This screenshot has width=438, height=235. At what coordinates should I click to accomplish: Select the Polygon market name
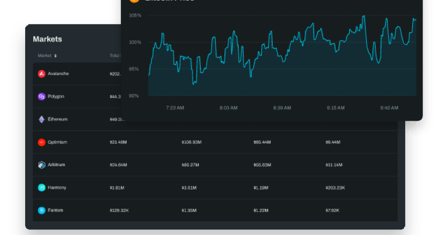pos(56,96)
